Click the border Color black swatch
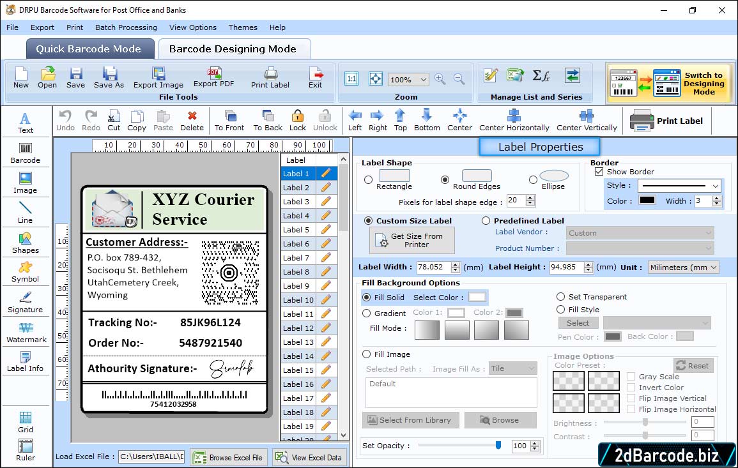Image resolution: width=738 pixels, height=468 pixels. (x=647, y=200)
